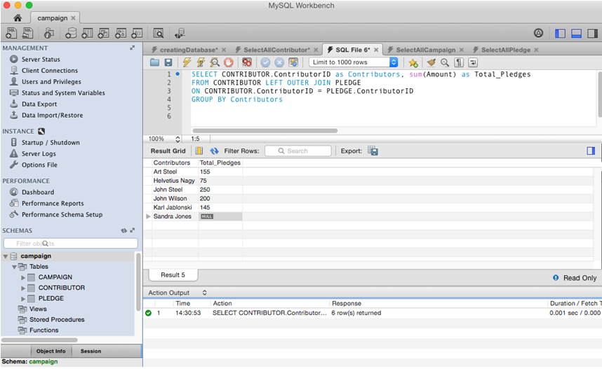Click the Stop execution icon
Screen dimensions: 602x369
(x=228, y=62)
